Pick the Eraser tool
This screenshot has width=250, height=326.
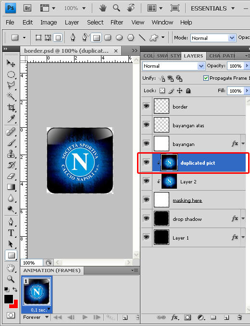click(x=11, y=176)
